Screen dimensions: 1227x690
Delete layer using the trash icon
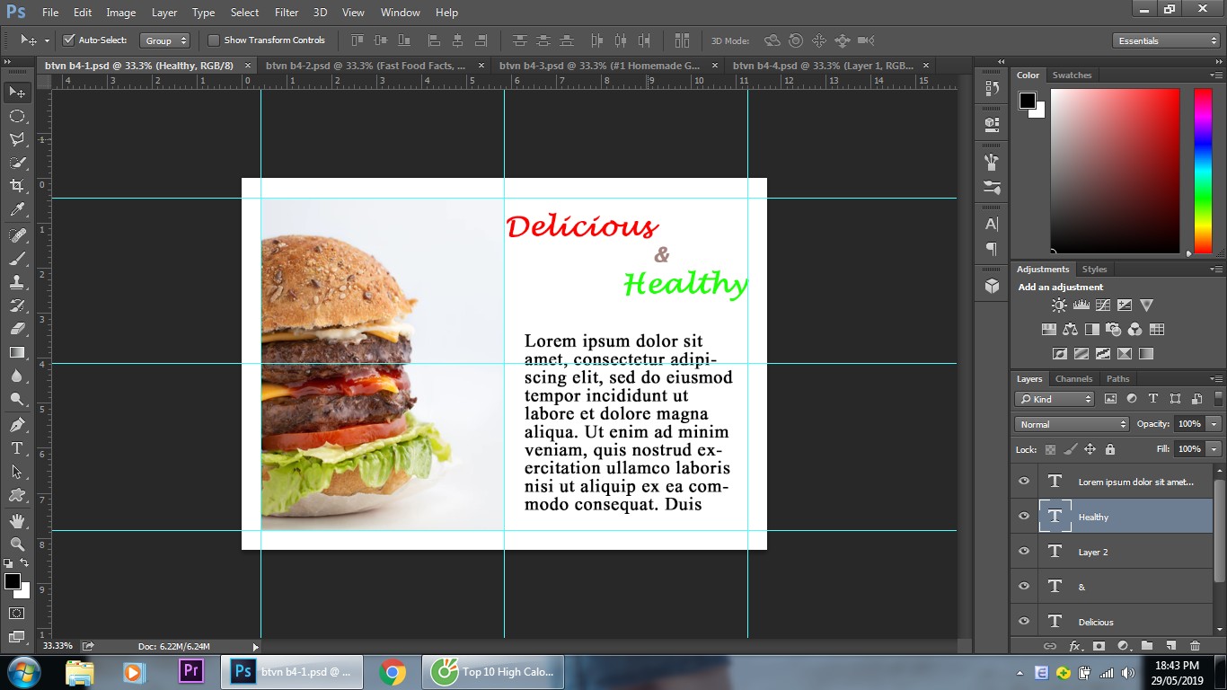tap(1195, 645)
